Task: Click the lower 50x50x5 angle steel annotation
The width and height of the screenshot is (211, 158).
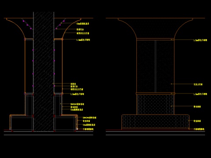Action: [x=89, y=118]
